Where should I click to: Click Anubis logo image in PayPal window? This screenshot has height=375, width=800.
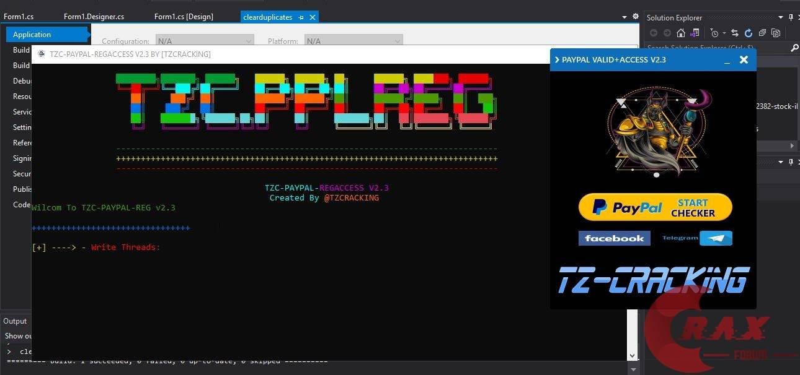[x=656, y=132]
